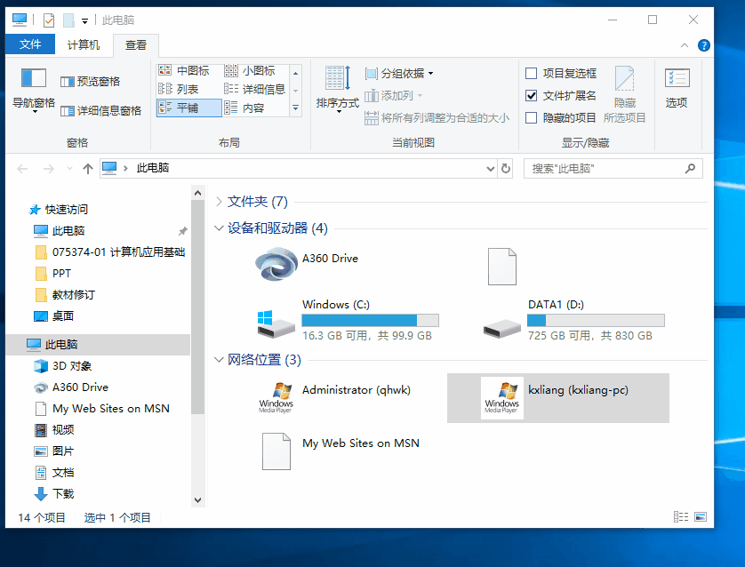
Task: Click DATA1 (D:) storage usage bar
Action: pyautogui.click(x=597, y=321)
